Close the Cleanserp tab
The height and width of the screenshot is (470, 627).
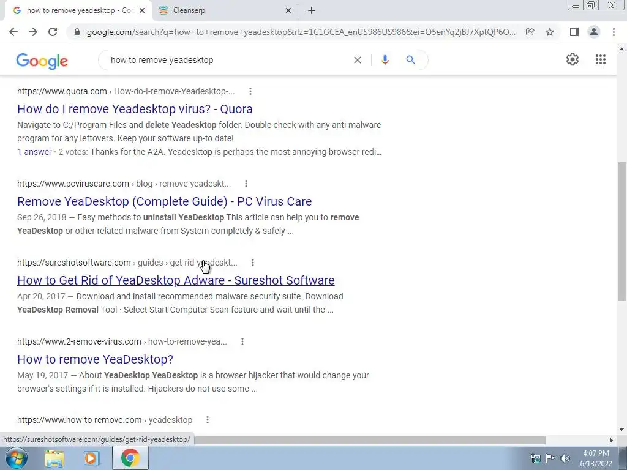(288, 11)
